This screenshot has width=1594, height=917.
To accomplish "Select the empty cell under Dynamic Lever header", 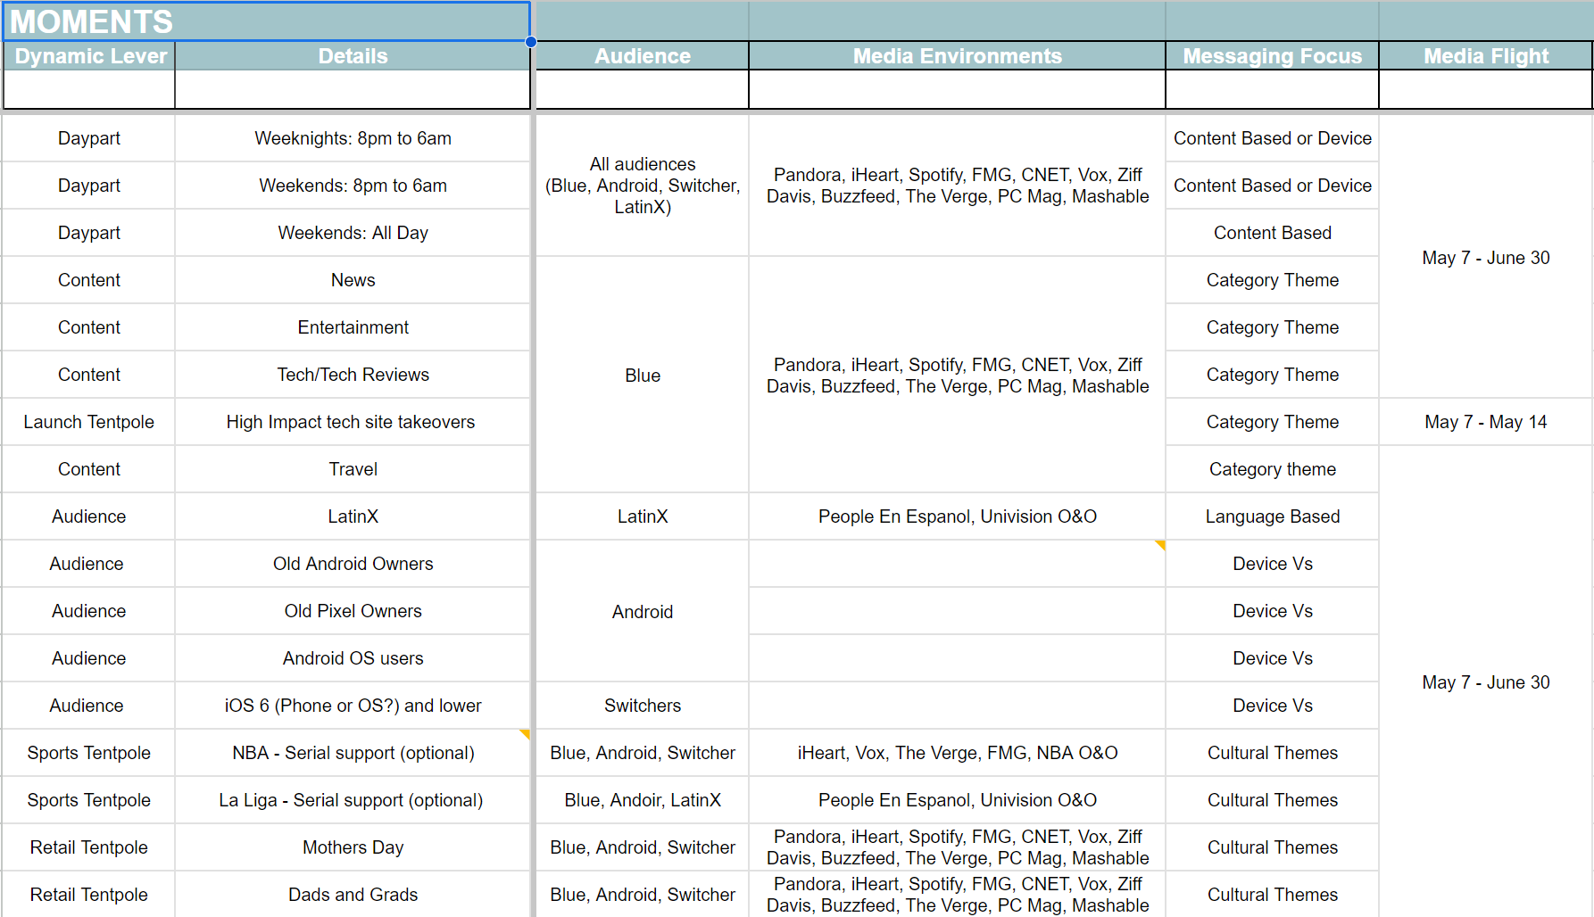I will (89, 89).
